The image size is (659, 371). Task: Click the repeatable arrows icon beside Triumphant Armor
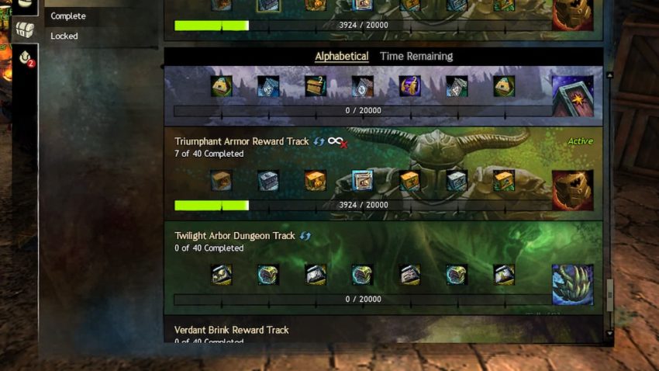click(319, 141)
